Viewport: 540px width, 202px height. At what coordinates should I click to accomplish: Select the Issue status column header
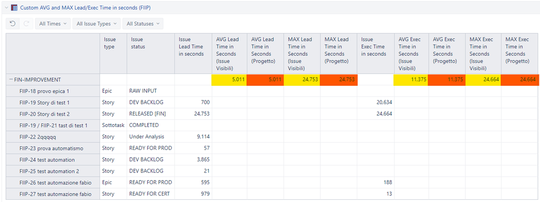click(150, 53)
